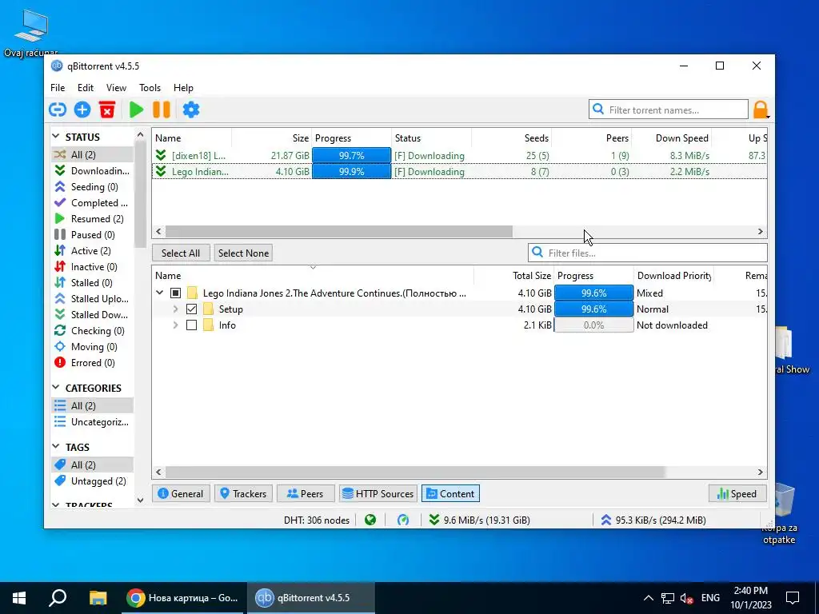Click the Filter torrent names search field

click(669, 110)
